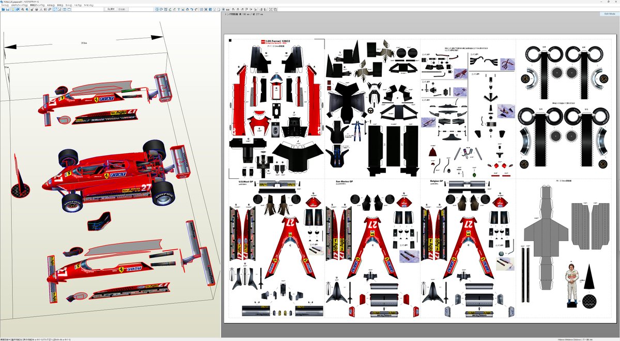This screenshot has width=620, height=341.
Task: Toggle the light bulb lighting icon
Action: [x=13, y=9]
